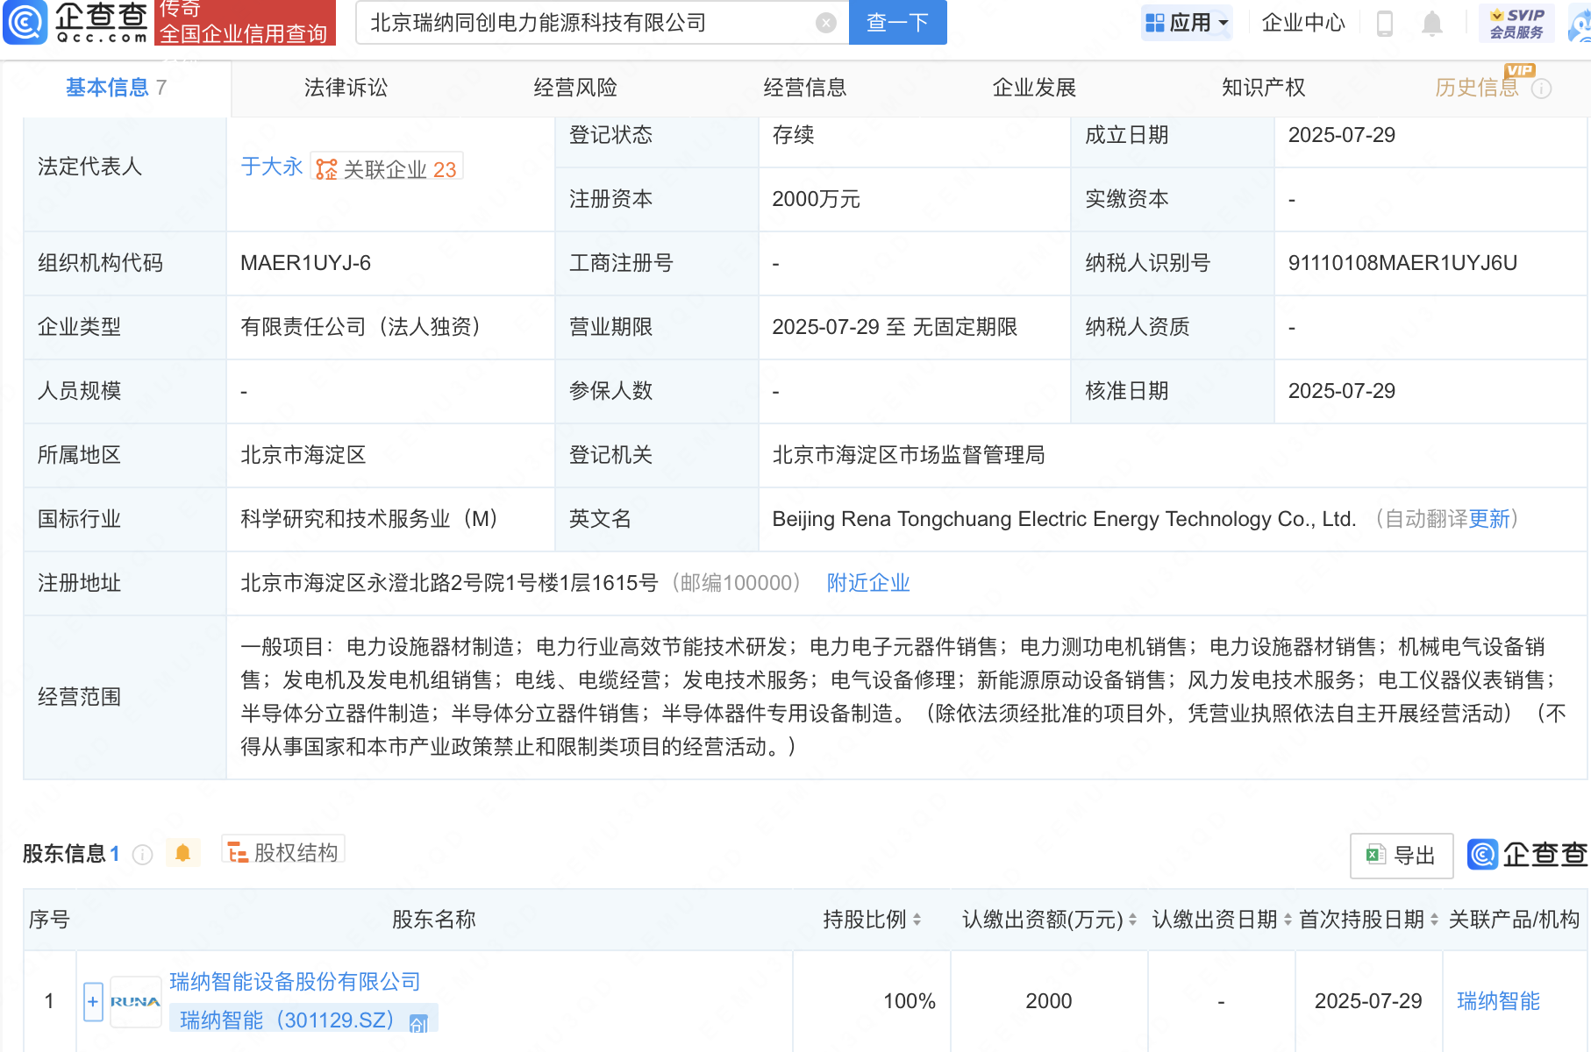Screen dimensions: 1591x1052
Task: Click RUNA company logo thumbnail
Action: click(x=135, y=1001)
